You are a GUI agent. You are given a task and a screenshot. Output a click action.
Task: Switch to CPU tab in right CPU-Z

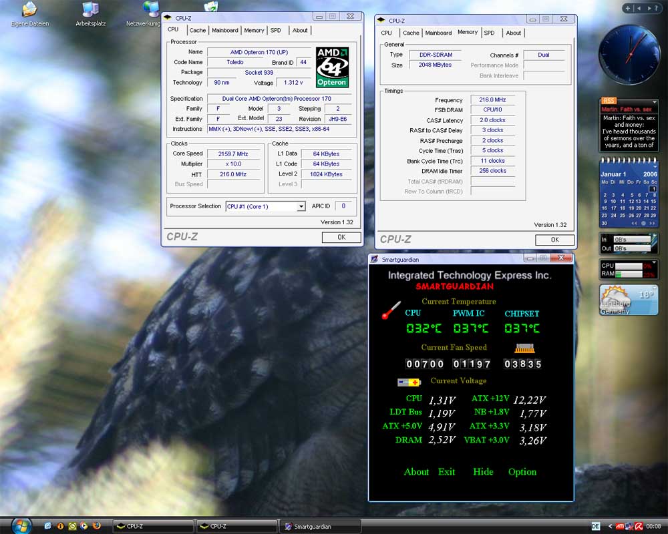point(386,33)
